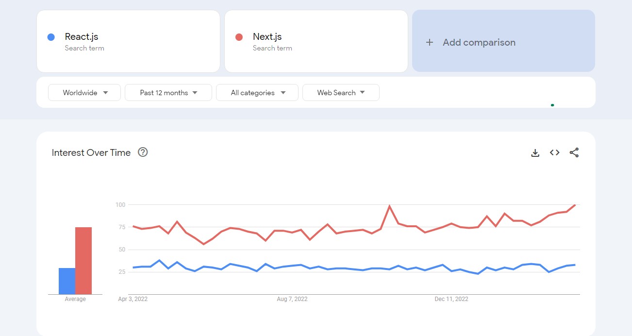This screenshot has height=336, width=632.
Task: Edit the Next.js search term
Action: tap(267, 37)
